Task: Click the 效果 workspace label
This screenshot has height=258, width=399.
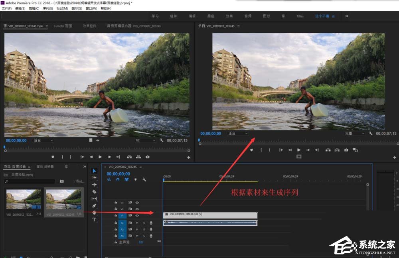Action: click(x=229, y=16)
